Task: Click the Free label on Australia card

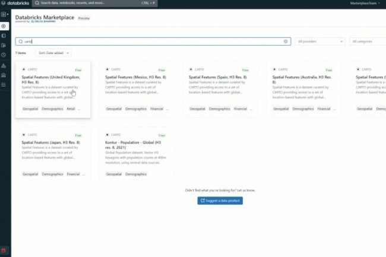Action: click(329, 70)
